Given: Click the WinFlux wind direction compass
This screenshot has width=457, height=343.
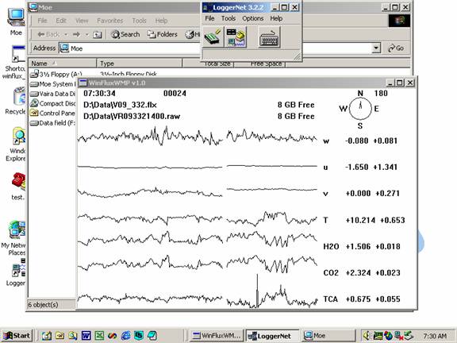Looking at the screenshot, I should pyautogui.click(x=360, y=109).
